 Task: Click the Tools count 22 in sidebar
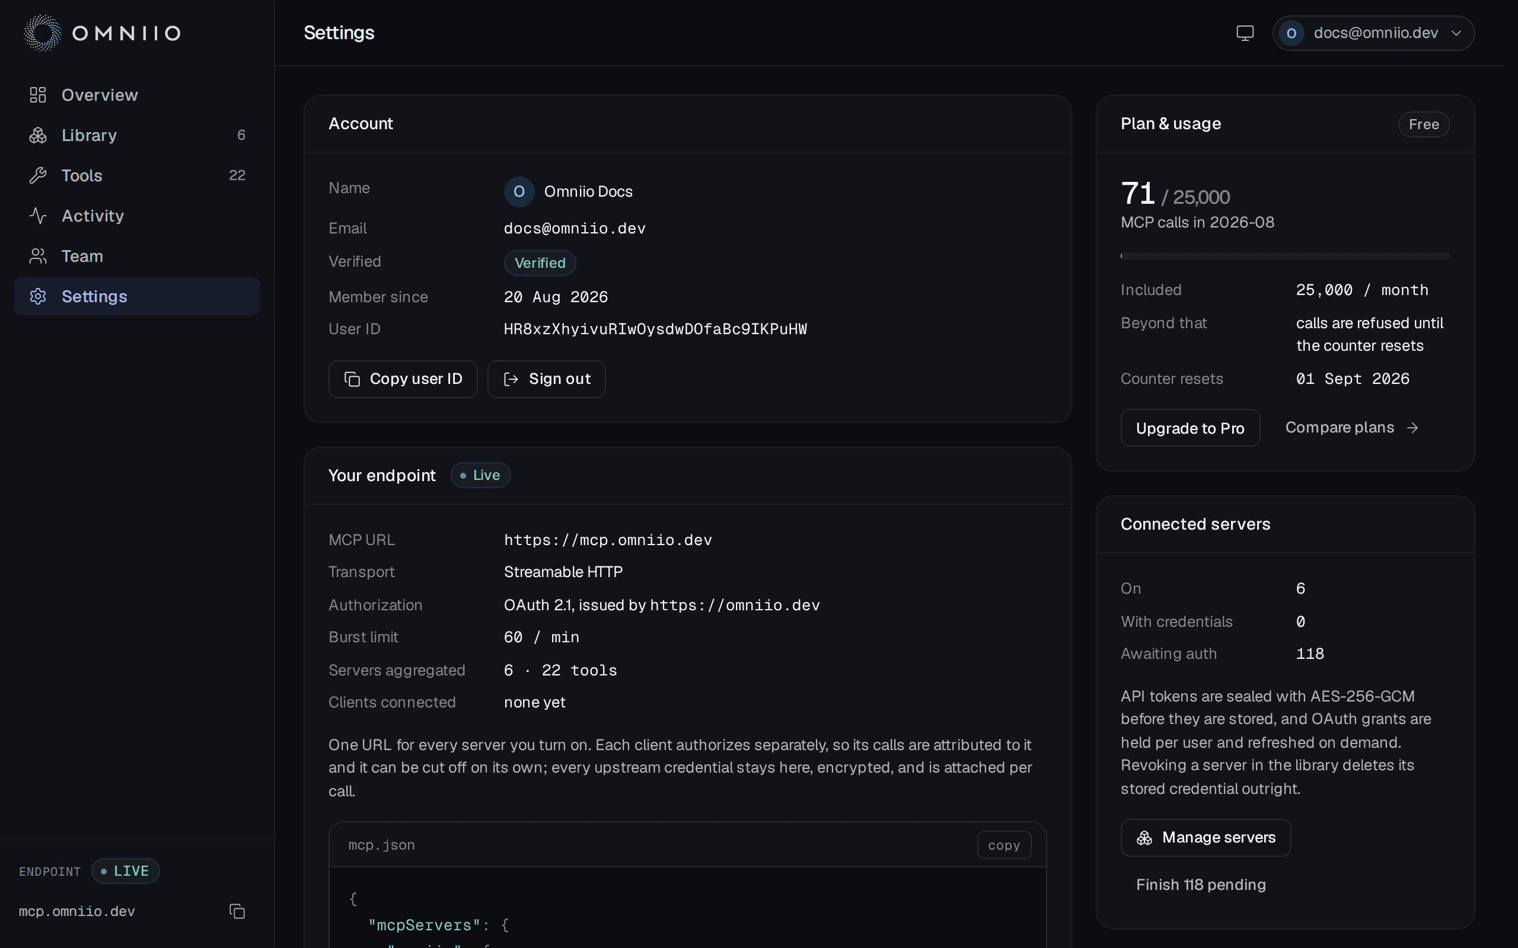tap(237, 175)
